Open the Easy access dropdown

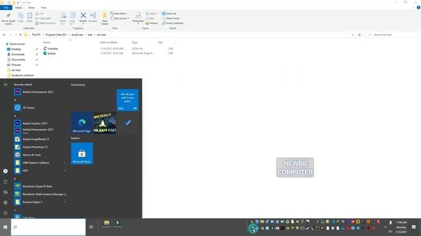(x=120, y=18)
